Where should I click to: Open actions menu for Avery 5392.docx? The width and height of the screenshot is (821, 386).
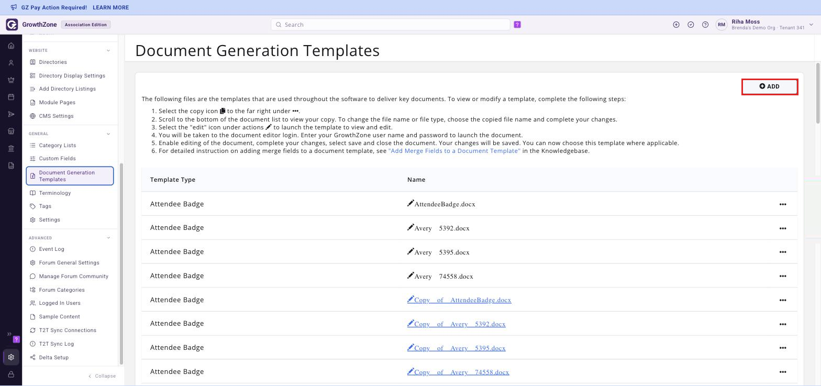pos(783,228)
